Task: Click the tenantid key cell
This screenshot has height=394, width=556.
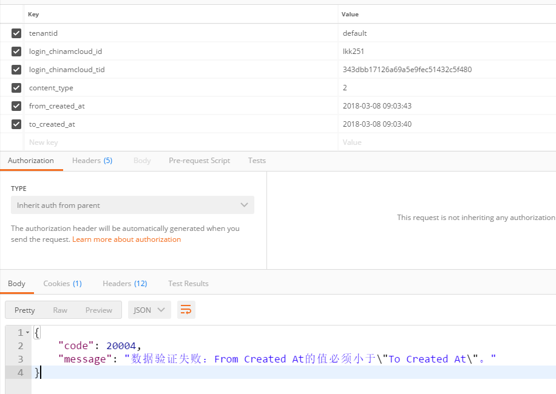Action: (181, 33)
